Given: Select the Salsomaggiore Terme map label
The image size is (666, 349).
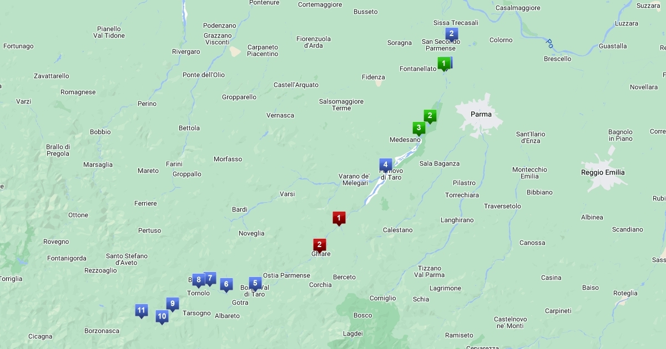Looking at the screenshot, I should [341, 105].
